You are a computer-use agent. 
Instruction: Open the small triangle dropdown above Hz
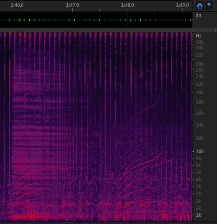click(215, 30)
